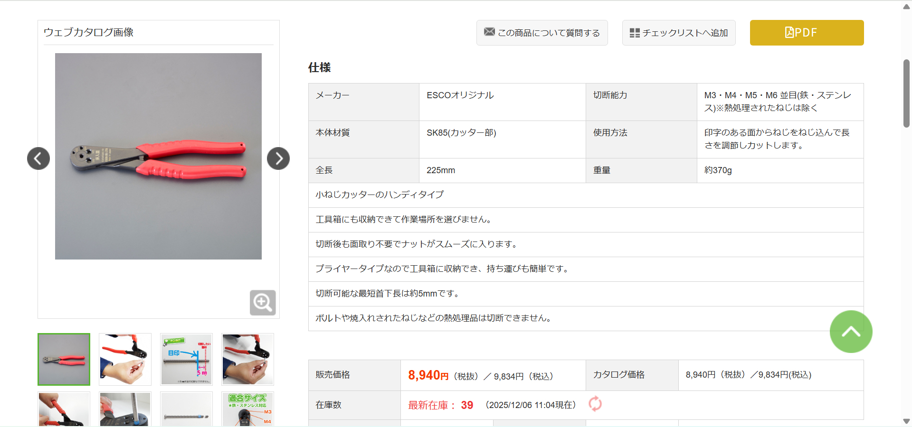Image resolution: width=912 pixels, height=427 pixels.
Task: Select fourth thumbnail in top row
Action: [247, 359]
